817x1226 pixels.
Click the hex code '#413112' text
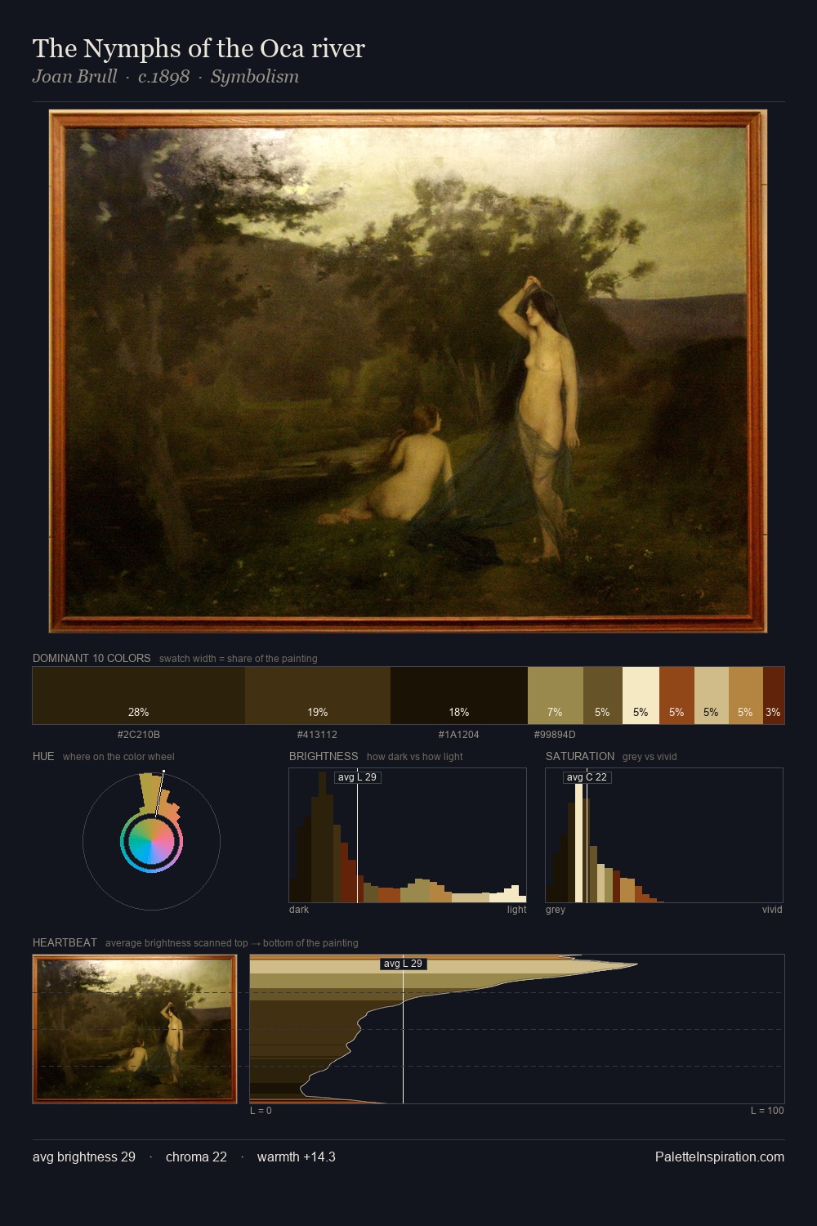click(317, 735)
